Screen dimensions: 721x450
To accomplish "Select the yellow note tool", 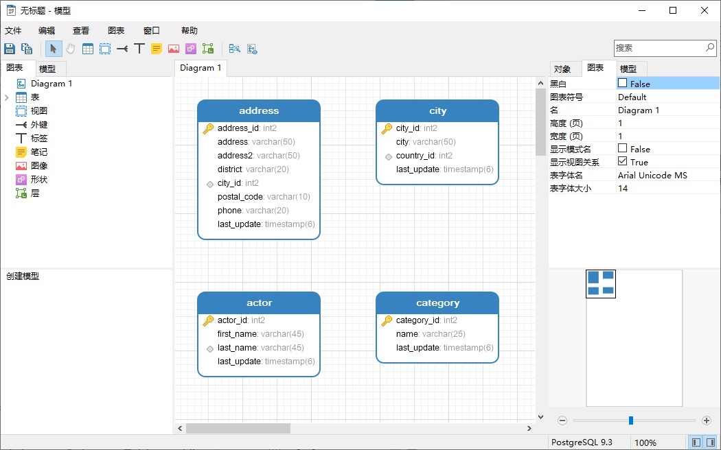I will pos(157,48).
